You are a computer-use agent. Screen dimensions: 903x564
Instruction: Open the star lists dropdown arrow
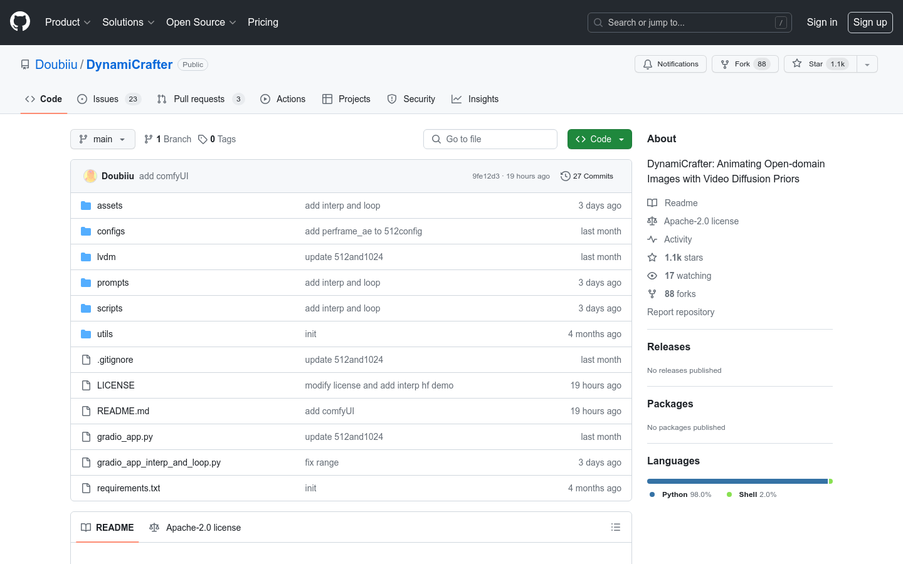pos(867,64)
